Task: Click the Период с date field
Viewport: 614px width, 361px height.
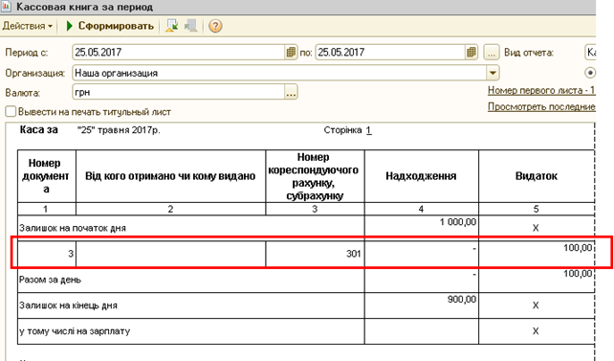Action: pyautogui.click(x=179, y=52)
